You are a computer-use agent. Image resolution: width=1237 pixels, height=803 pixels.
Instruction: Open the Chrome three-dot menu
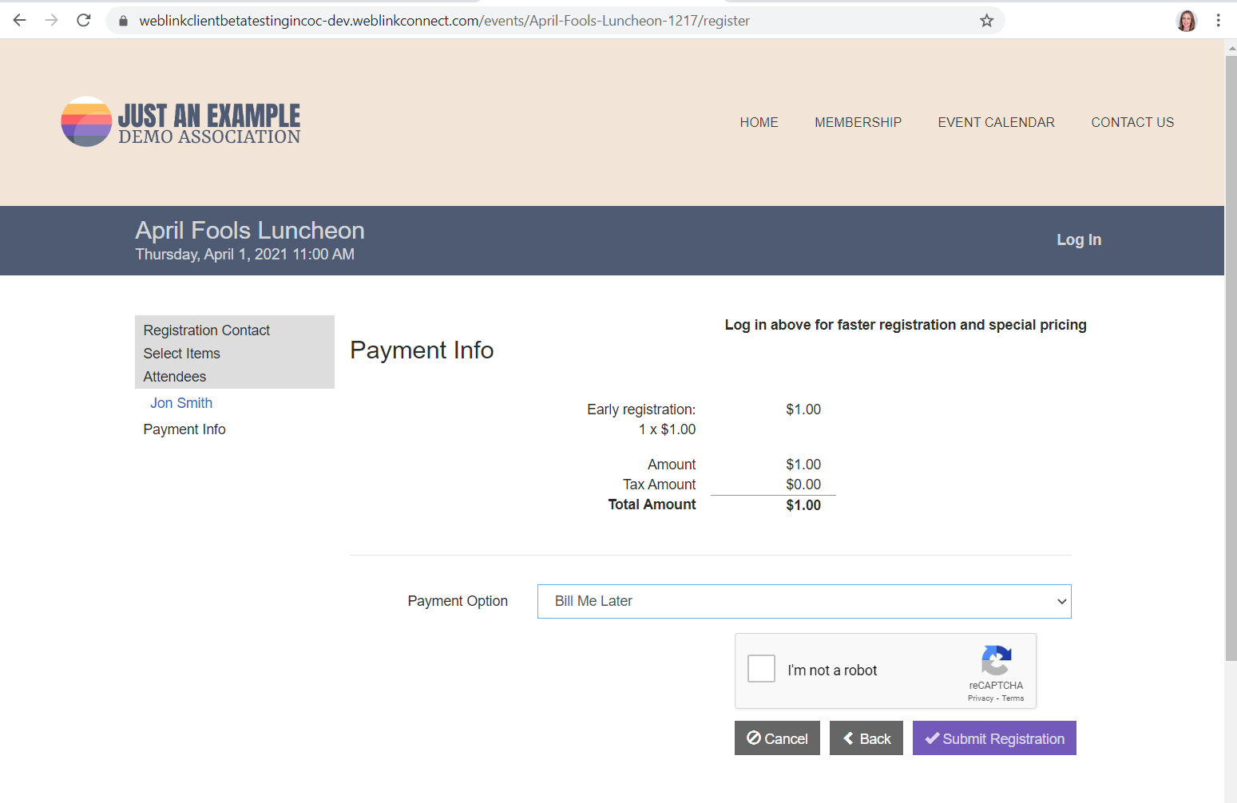tap(1218, 21)
